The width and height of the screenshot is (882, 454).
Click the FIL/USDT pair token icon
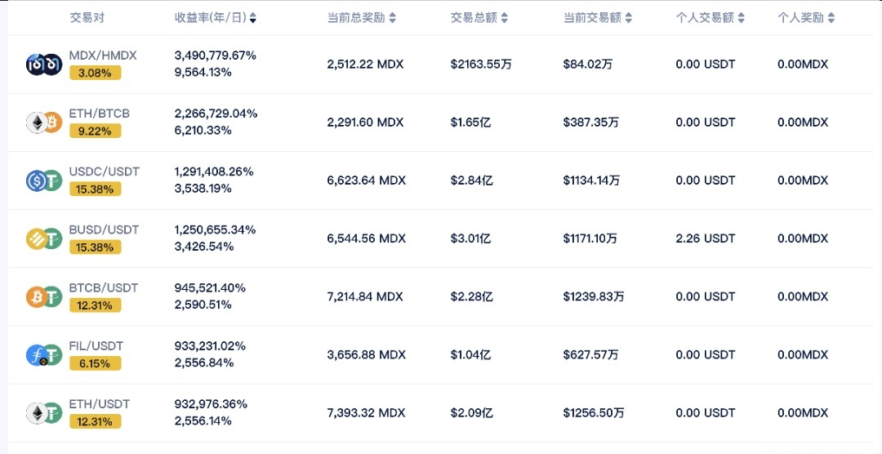click(x=44, y=355)
